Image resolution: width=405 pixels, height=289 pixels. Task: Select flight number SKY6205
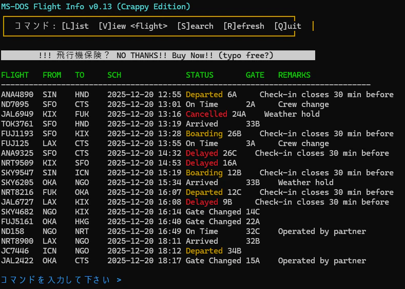click(17, 183)
